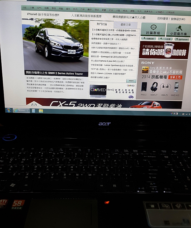The image size is (191, 228).
Task: Open the BMW 2 Series Active Tourer photo
Action: [56, 45]
